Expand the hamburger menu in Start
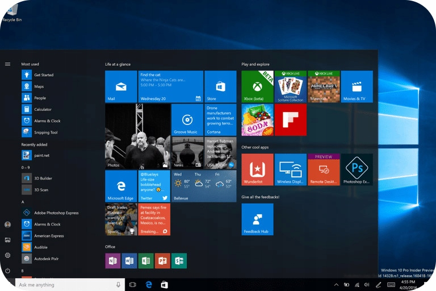Screen dimensions: 436x291 pyautogui.click(x=7, y=64)
